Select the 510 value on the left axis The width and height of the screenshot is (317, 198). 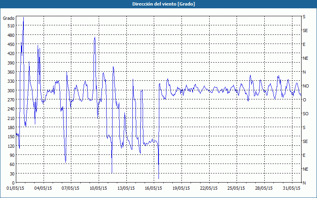tap(11, 26)
